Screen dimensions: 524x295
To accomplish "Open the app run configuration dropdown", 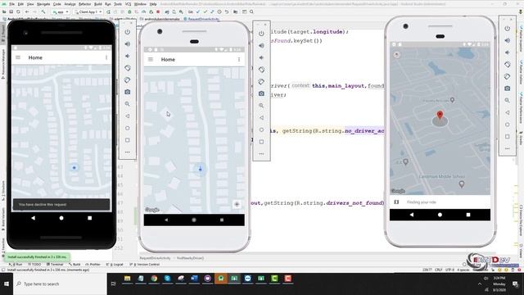I will click(x=61, y=11).
